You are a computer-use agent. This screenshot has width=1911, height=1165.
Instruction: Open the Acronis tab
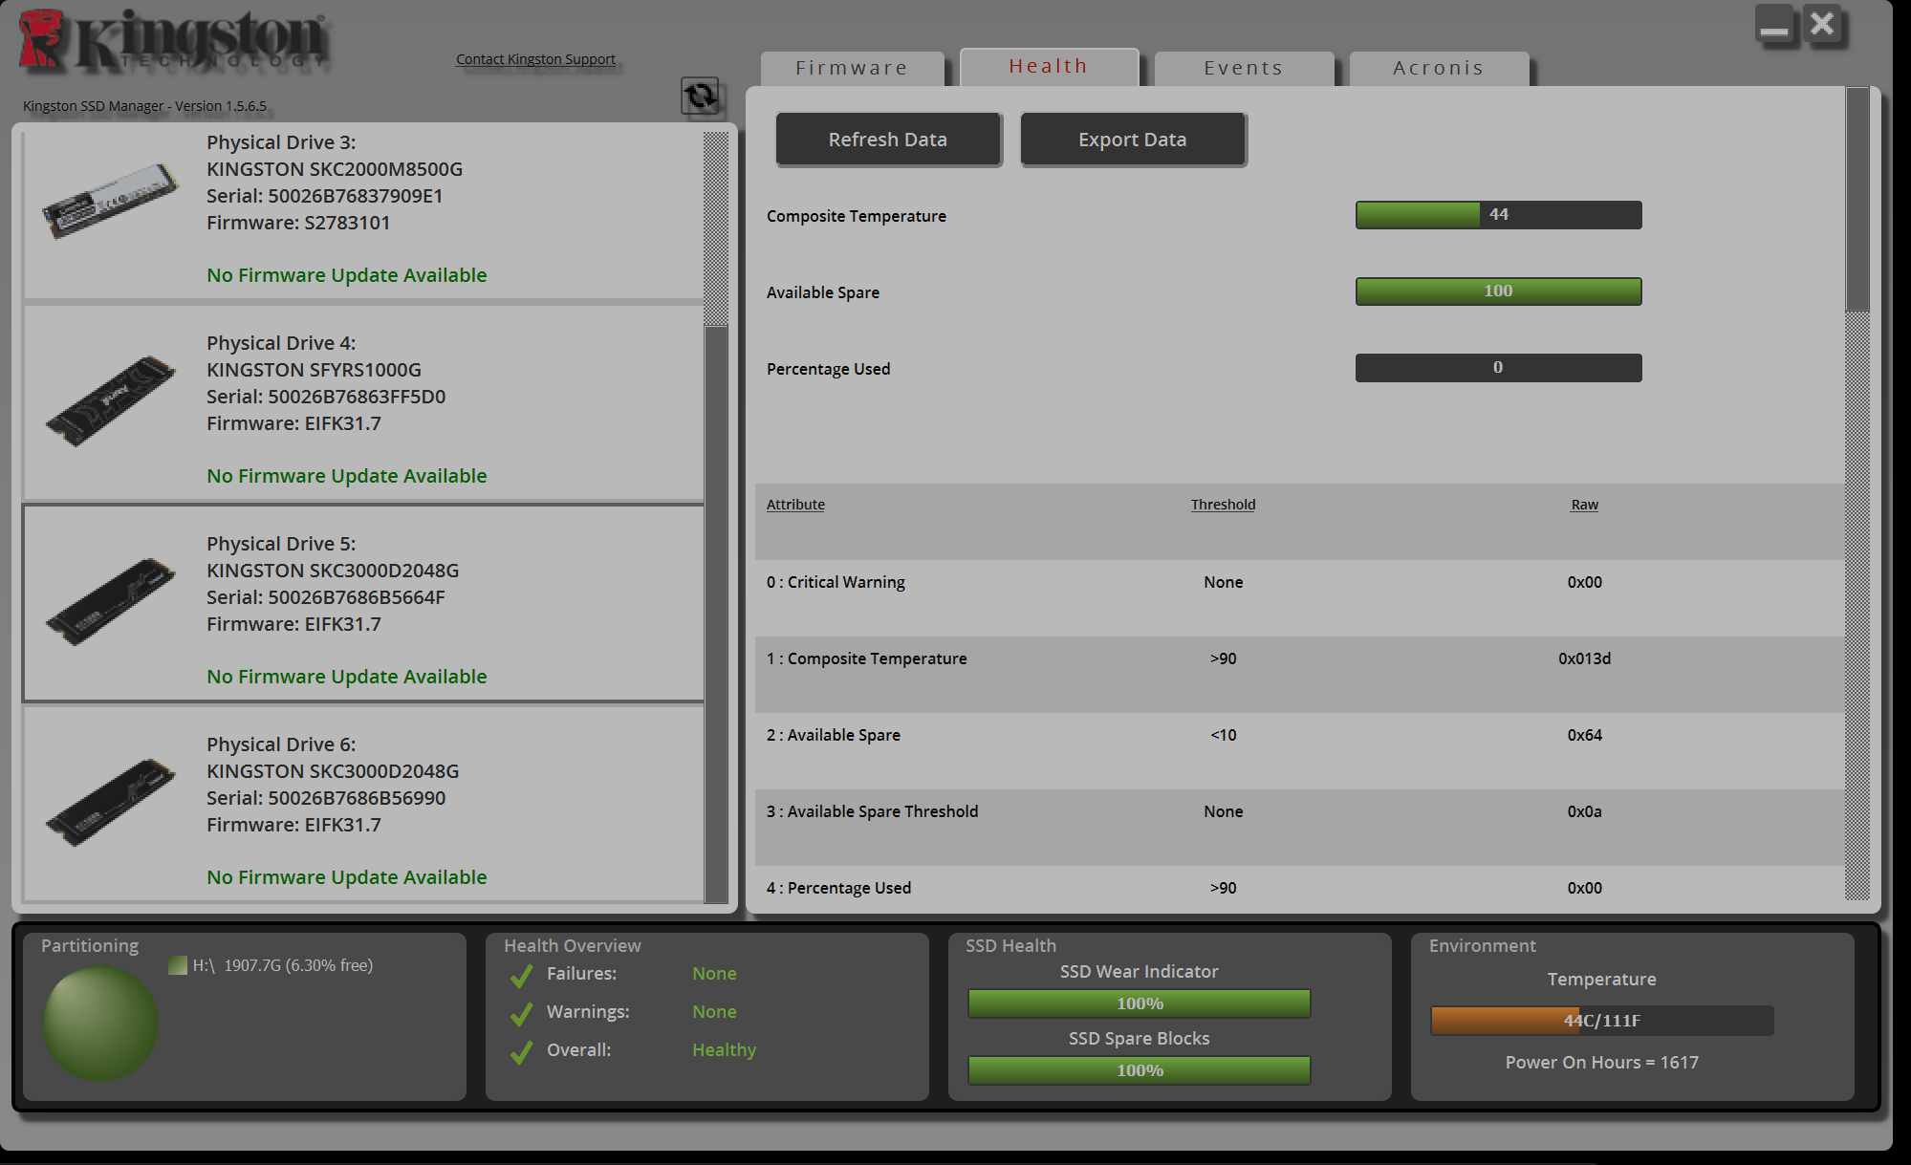click(1439, 68)
